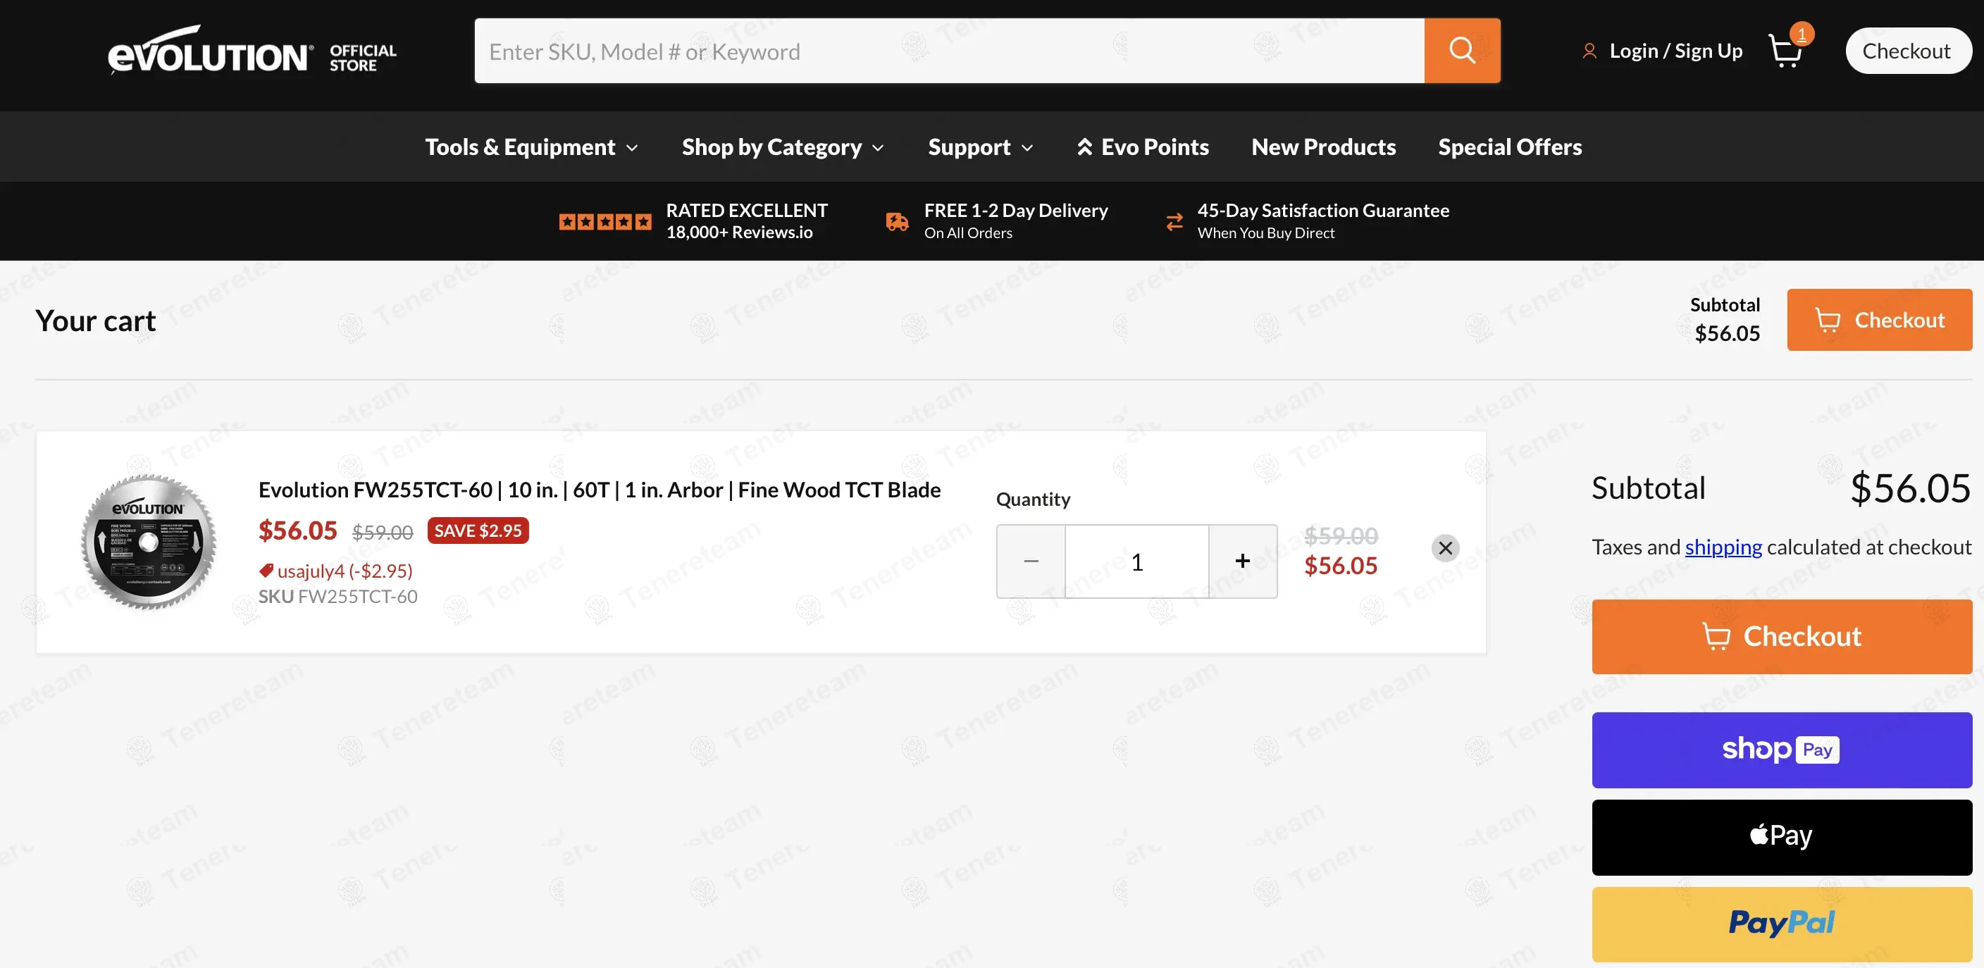Click the SKU search input field
Image resolution: width=1984 pixels, height=968 pixels.
[949, 51]
